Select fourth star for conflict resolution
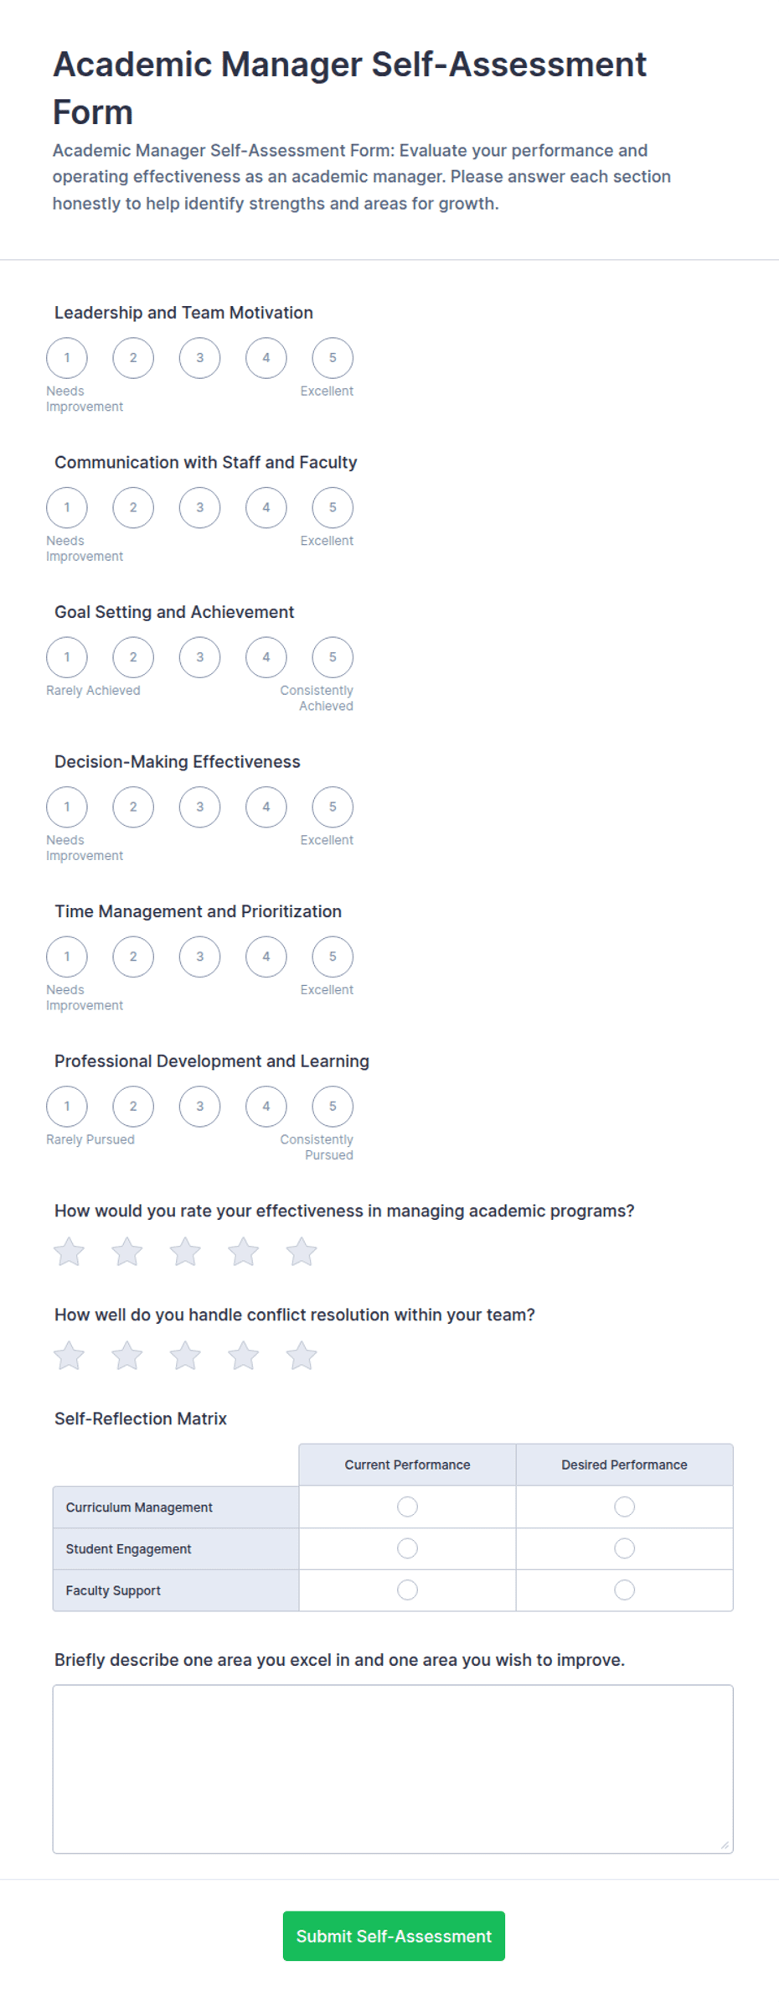The width and height of the screenshot is (779, 2002). [x=244, y=1356]
